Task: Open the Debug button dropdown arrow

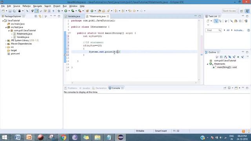Action: [x=62, y=11]
